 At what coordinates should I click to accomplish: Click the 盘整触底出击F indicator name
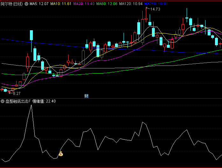click(18, 101)
